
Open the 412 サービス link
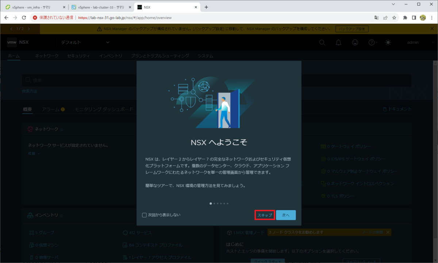point(137,232)
